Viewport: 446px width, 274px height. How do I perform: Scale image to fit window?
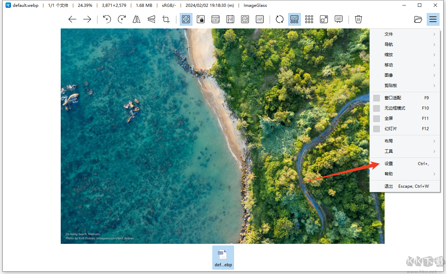pos(245,19)
